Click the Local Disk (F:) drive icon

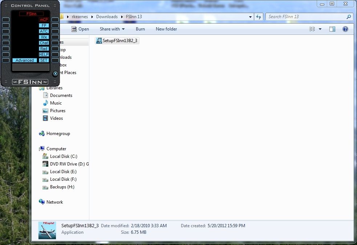click(x=45, y=180)
